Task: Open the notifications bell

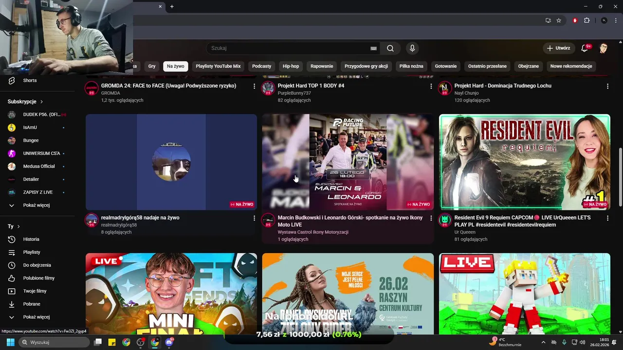Action: (585, 48)
